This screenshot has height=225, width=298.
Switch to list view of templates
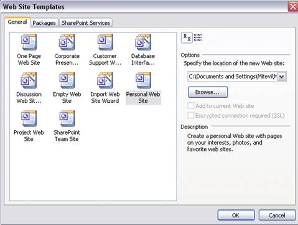[198, 37]
